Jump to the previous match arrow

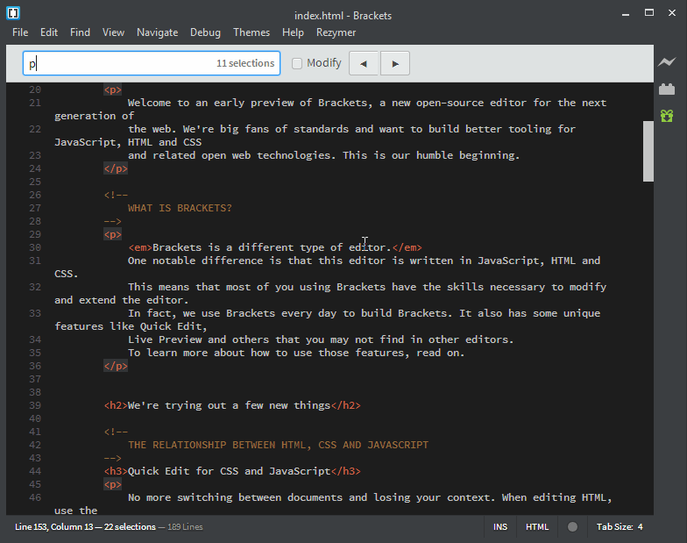coord(364,63)
